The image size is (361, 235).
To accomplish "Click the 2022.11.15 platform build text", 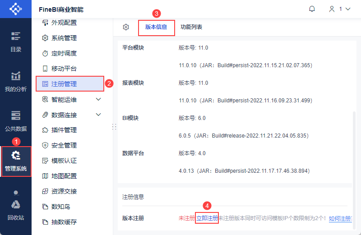I will (245, 65).
